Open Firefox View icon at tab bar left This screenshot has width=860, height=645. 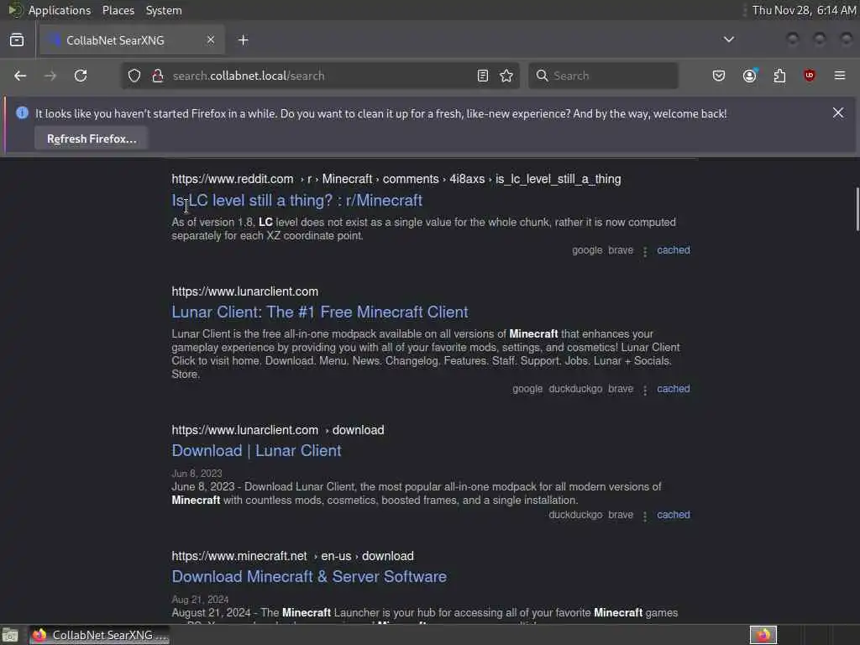point(17,40)
